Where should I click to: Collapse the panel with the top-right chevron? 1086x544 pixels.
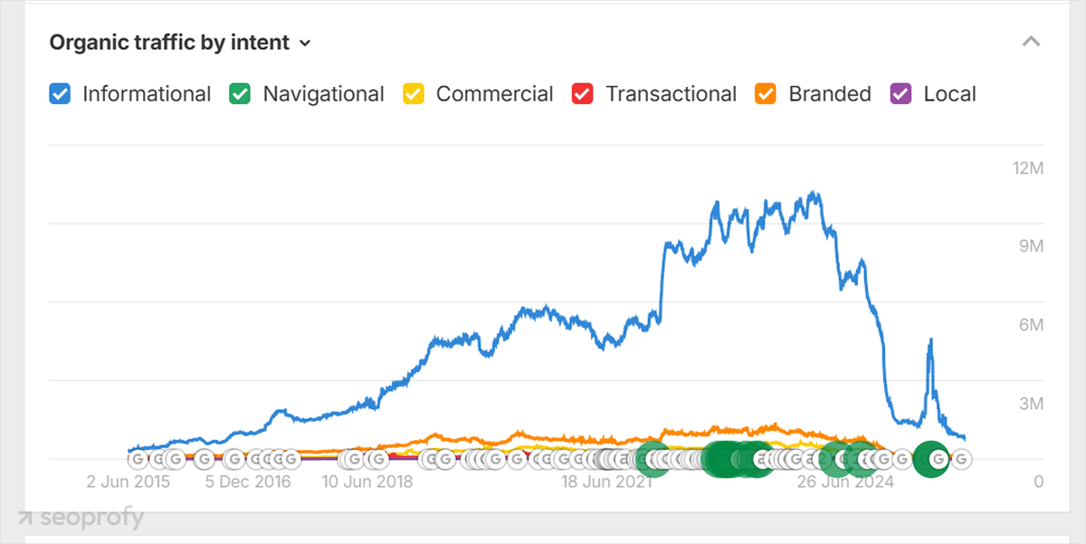[x=1030, y=41]
